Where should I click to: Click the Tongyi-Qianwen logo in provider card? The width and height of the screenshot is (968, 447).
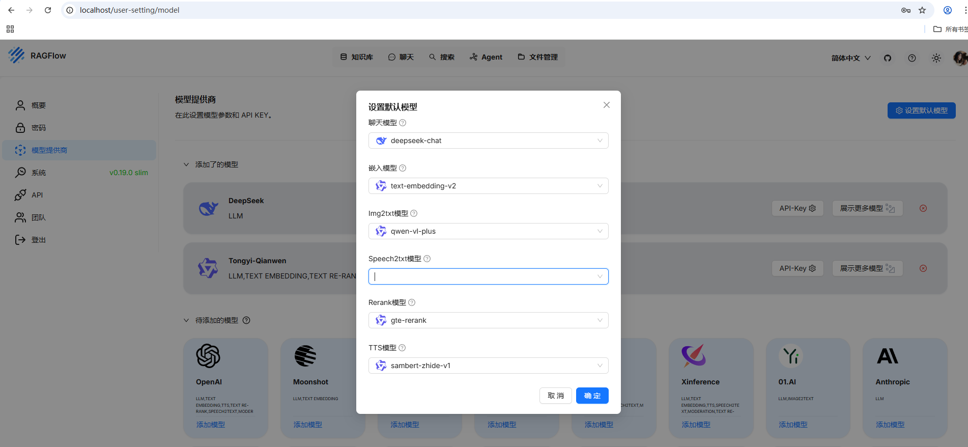208,268
